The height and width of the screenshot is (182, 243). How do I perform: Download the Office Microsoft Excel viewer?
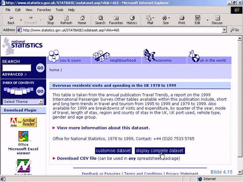click(x=23, y=143)
